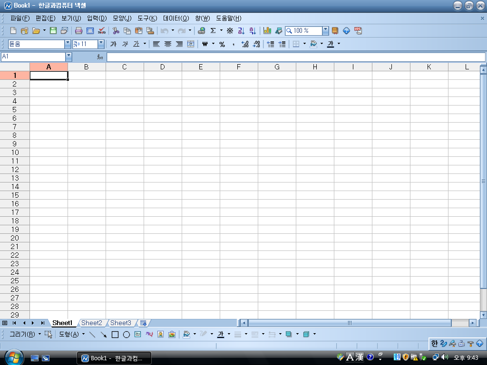
Task: Run spell check from the toolbar
Action: point(102,31)
